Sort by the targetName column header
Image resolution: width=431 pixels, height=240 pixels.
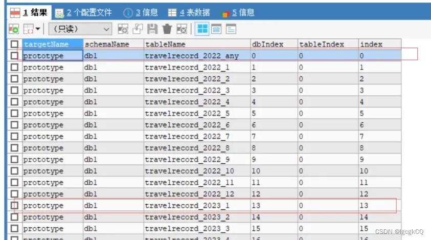(53, 45)
